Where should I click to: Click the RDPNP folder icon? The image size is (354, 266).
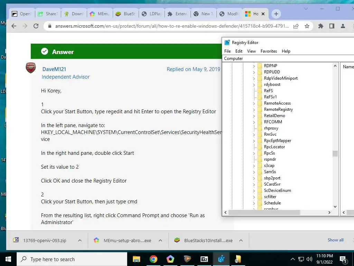tap(260, 65)
